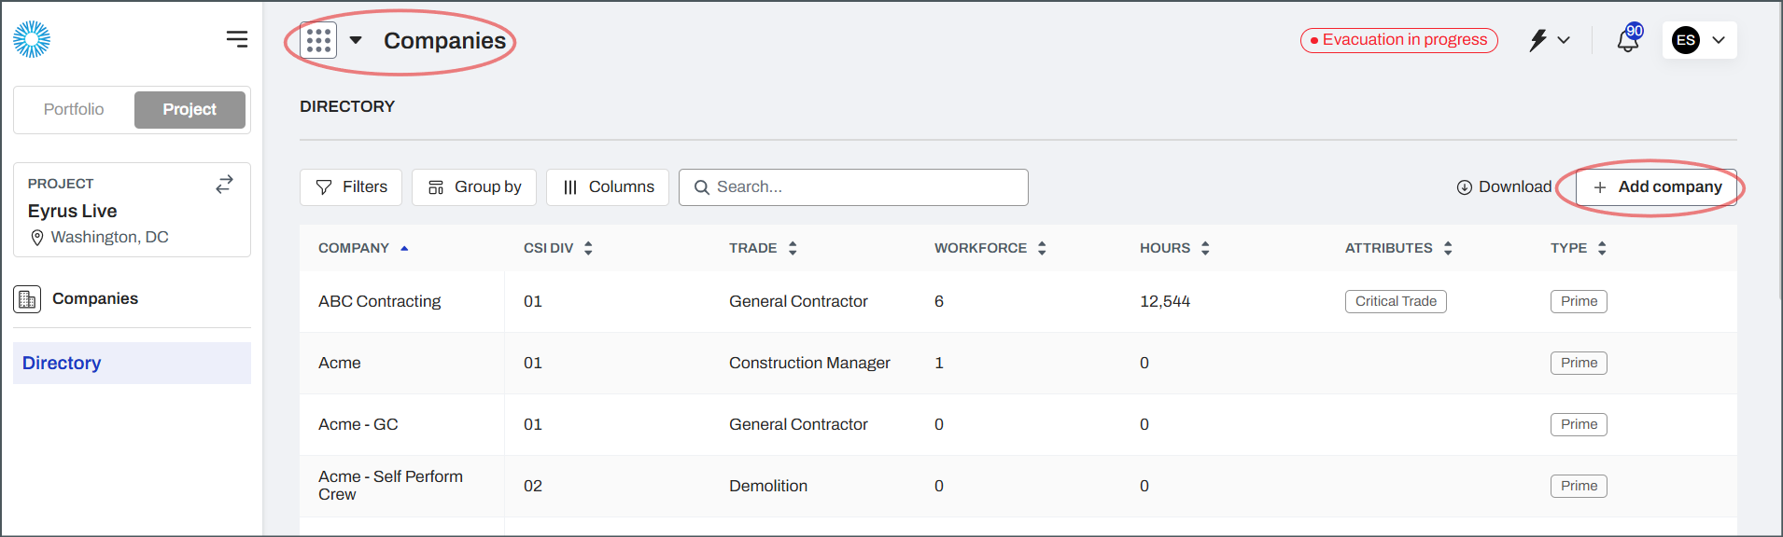Click the switch project arrows icon

click(x=224, y=185)
